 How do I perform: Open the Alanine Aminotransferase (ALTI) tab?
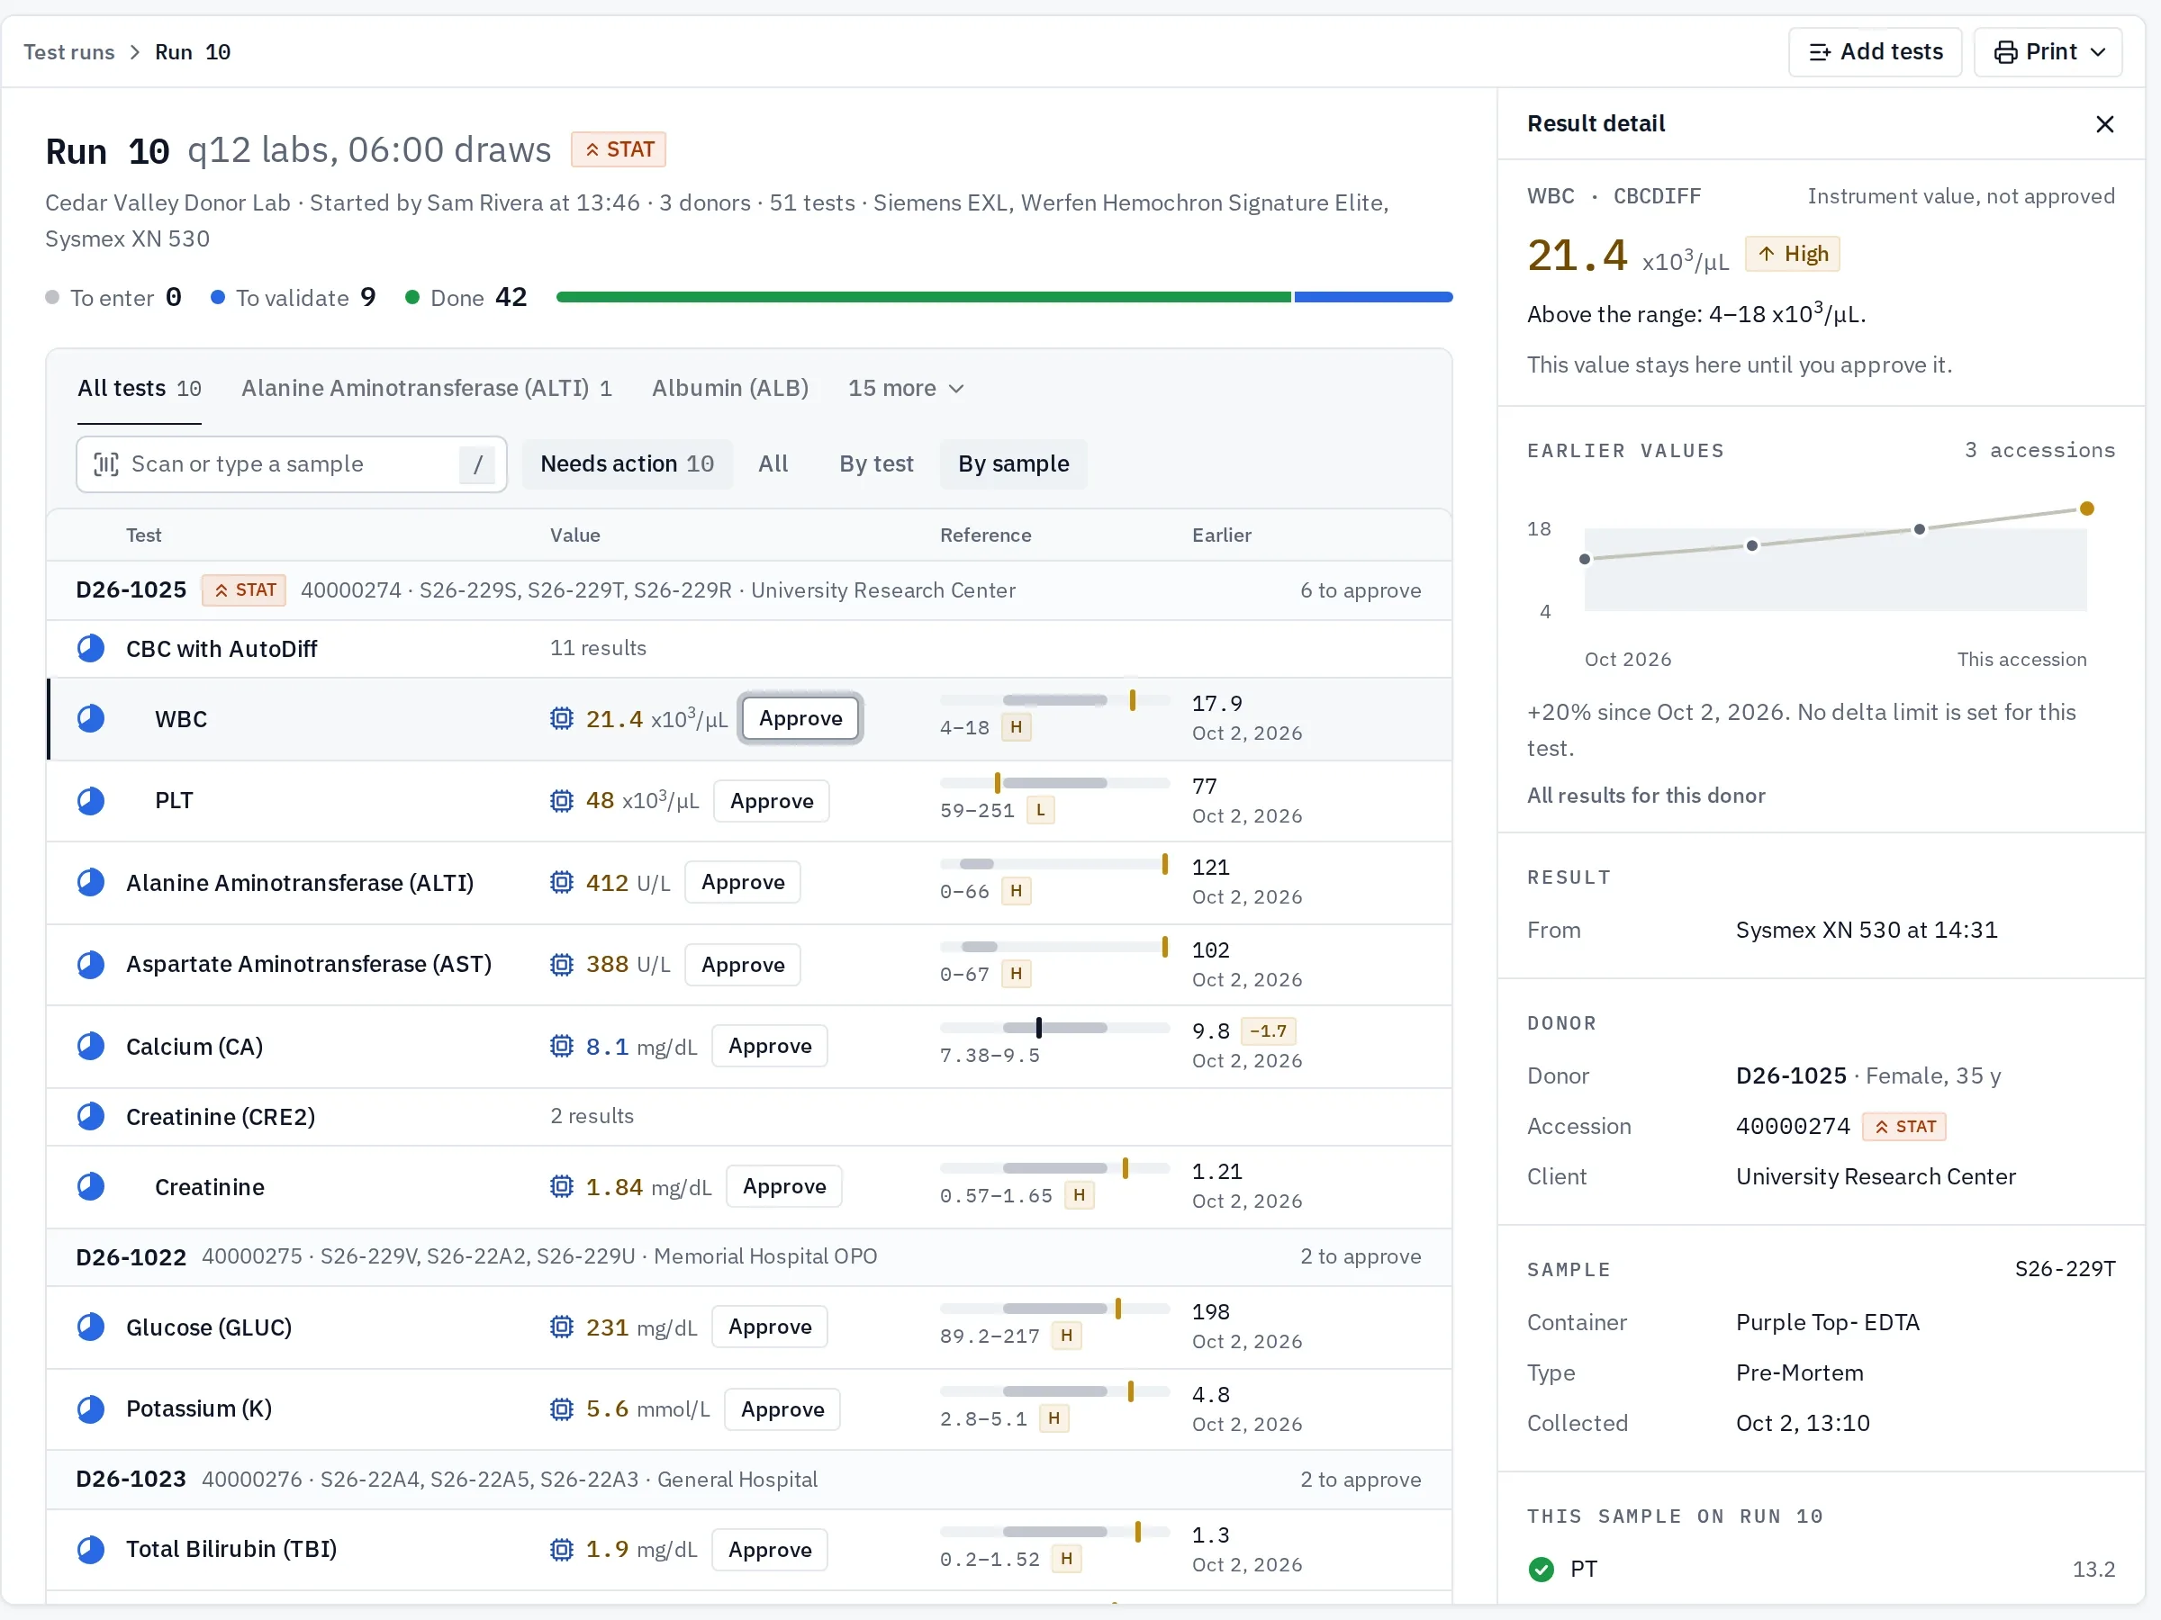427,389
